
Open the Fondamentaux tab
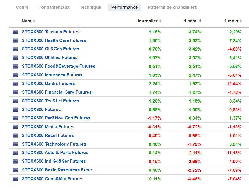[x=54, y=7]
